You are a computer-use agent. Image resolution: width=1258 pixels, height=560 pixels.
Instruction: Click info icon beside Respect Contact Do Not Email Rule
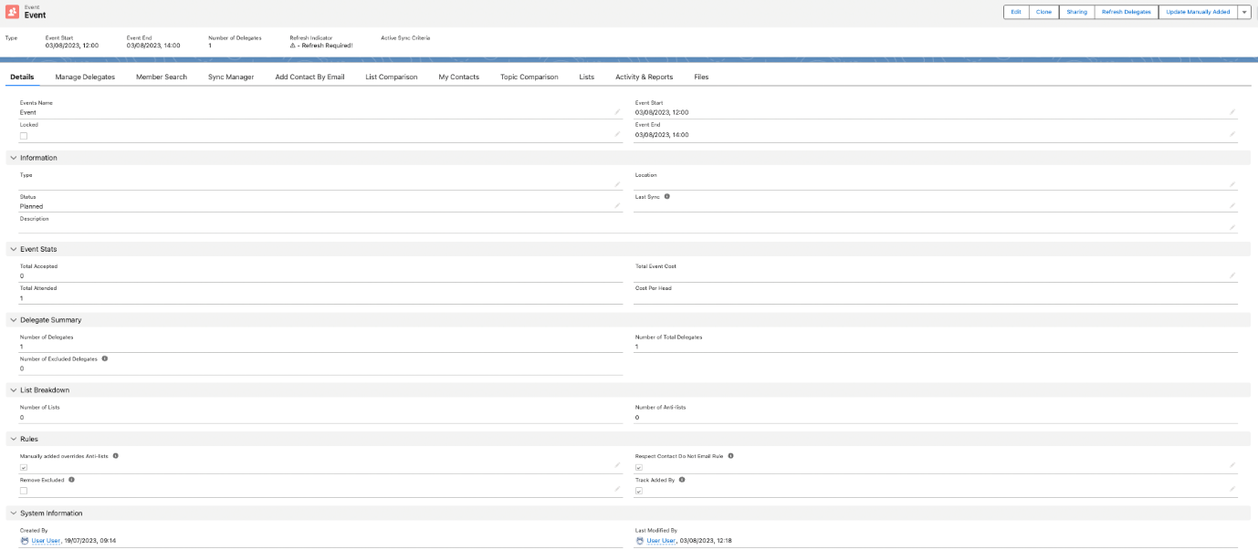point(731,455)
